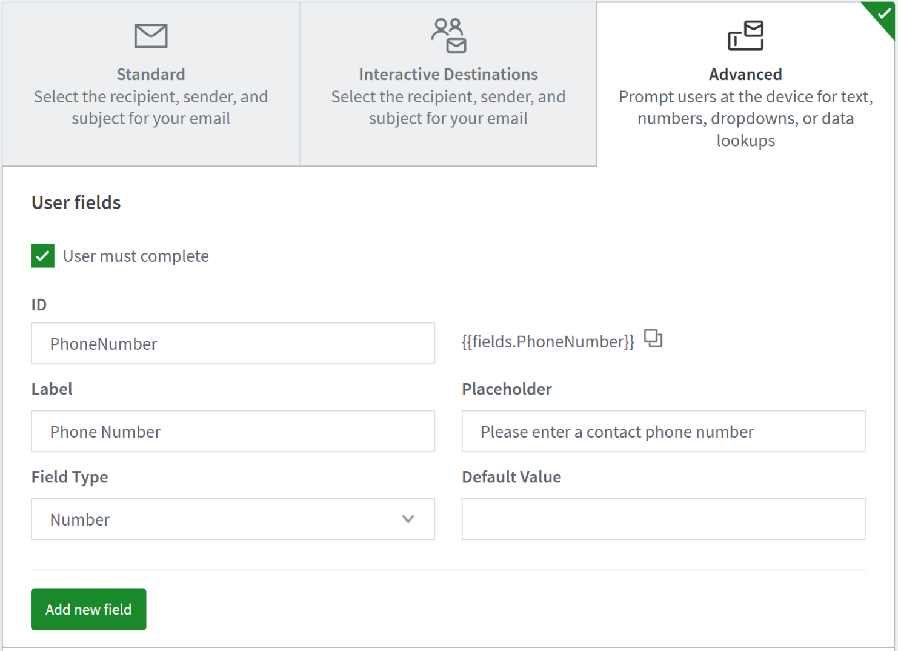Image resolution: width=898 pixels, height=651 pixels.
Task: Toggle the User must complete checkbox
Action: pos(43,256)
